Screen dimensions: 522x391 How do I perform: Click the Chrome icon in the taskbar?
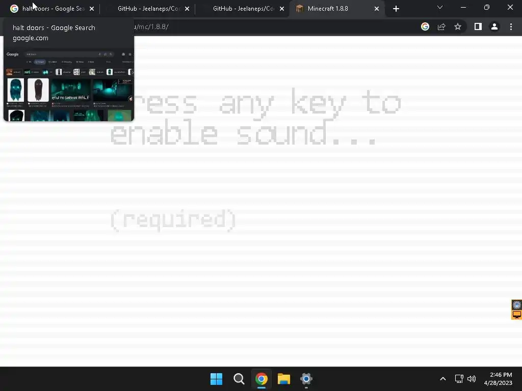click(x=262, y=379)
